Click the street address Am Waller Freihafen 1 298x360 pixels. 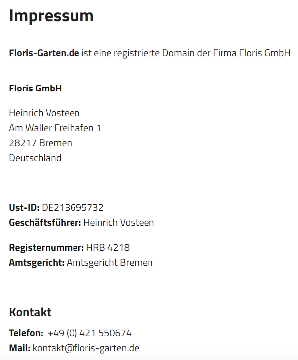(x=55, y=128)
